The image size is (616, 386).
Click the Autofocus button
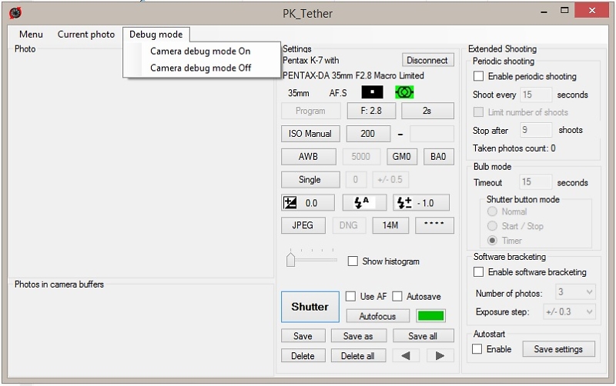point(377,316)
